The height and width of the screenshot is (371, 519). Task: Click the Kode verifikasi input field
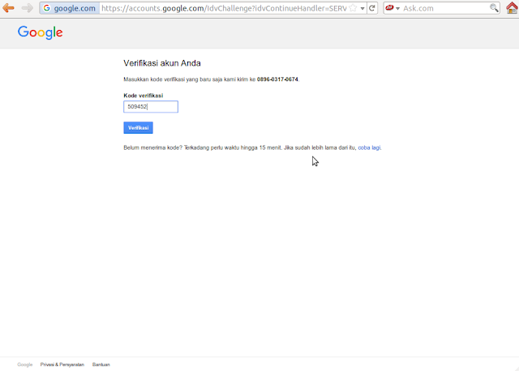click(151, 106)
